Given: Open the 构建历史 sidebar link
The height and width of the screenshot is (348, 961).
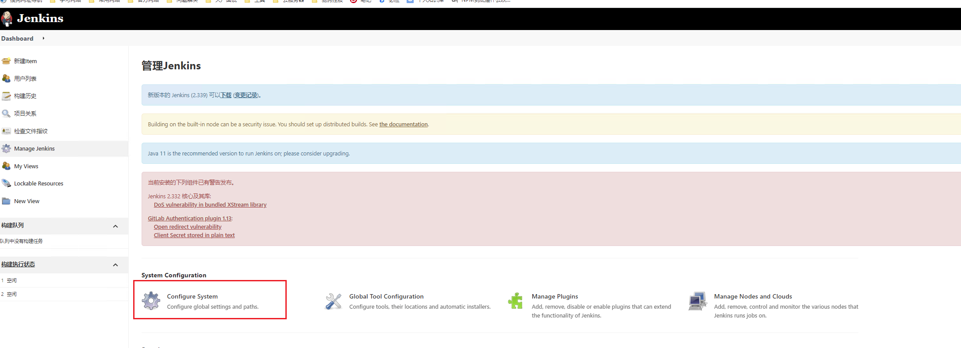Looking at the screenshot, I should tap(25, 96).
